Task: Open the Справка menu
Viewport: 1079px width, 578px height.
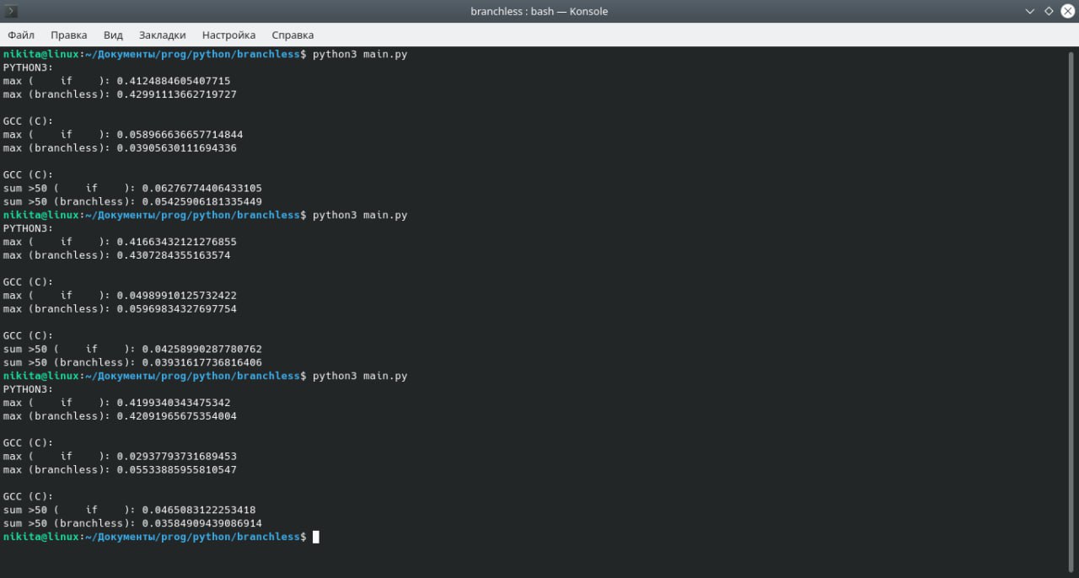Action: click(x=293, y=35)
